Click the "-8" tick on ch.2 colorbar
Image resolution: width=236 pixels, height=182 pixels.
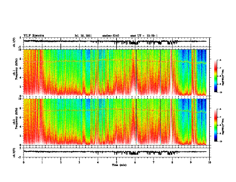pyautogui.click(x=220, y=125)
